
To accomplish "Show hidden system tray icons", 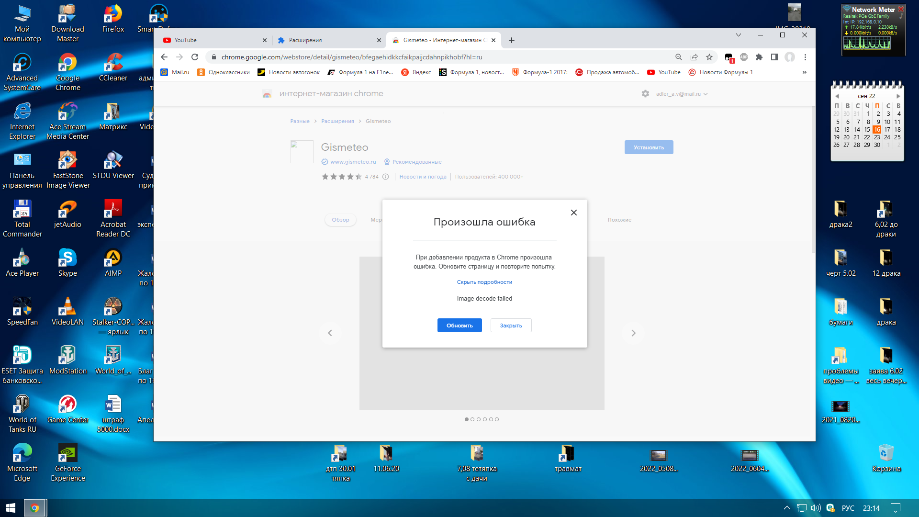I will click(x=786, y=508).
